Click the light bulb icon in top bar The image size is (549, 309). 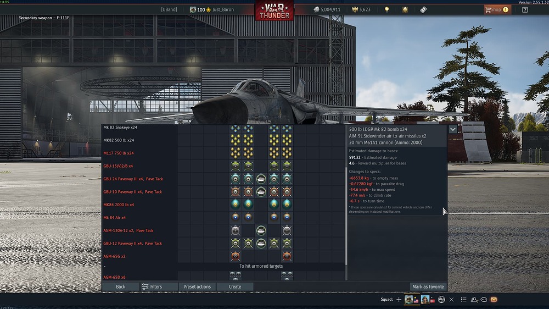386,9
